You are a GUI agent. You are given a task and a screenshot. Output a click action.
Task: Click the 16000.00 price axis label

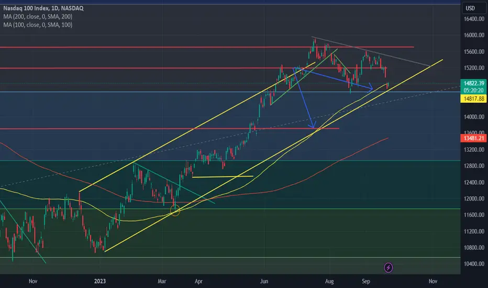pos(474,35)
